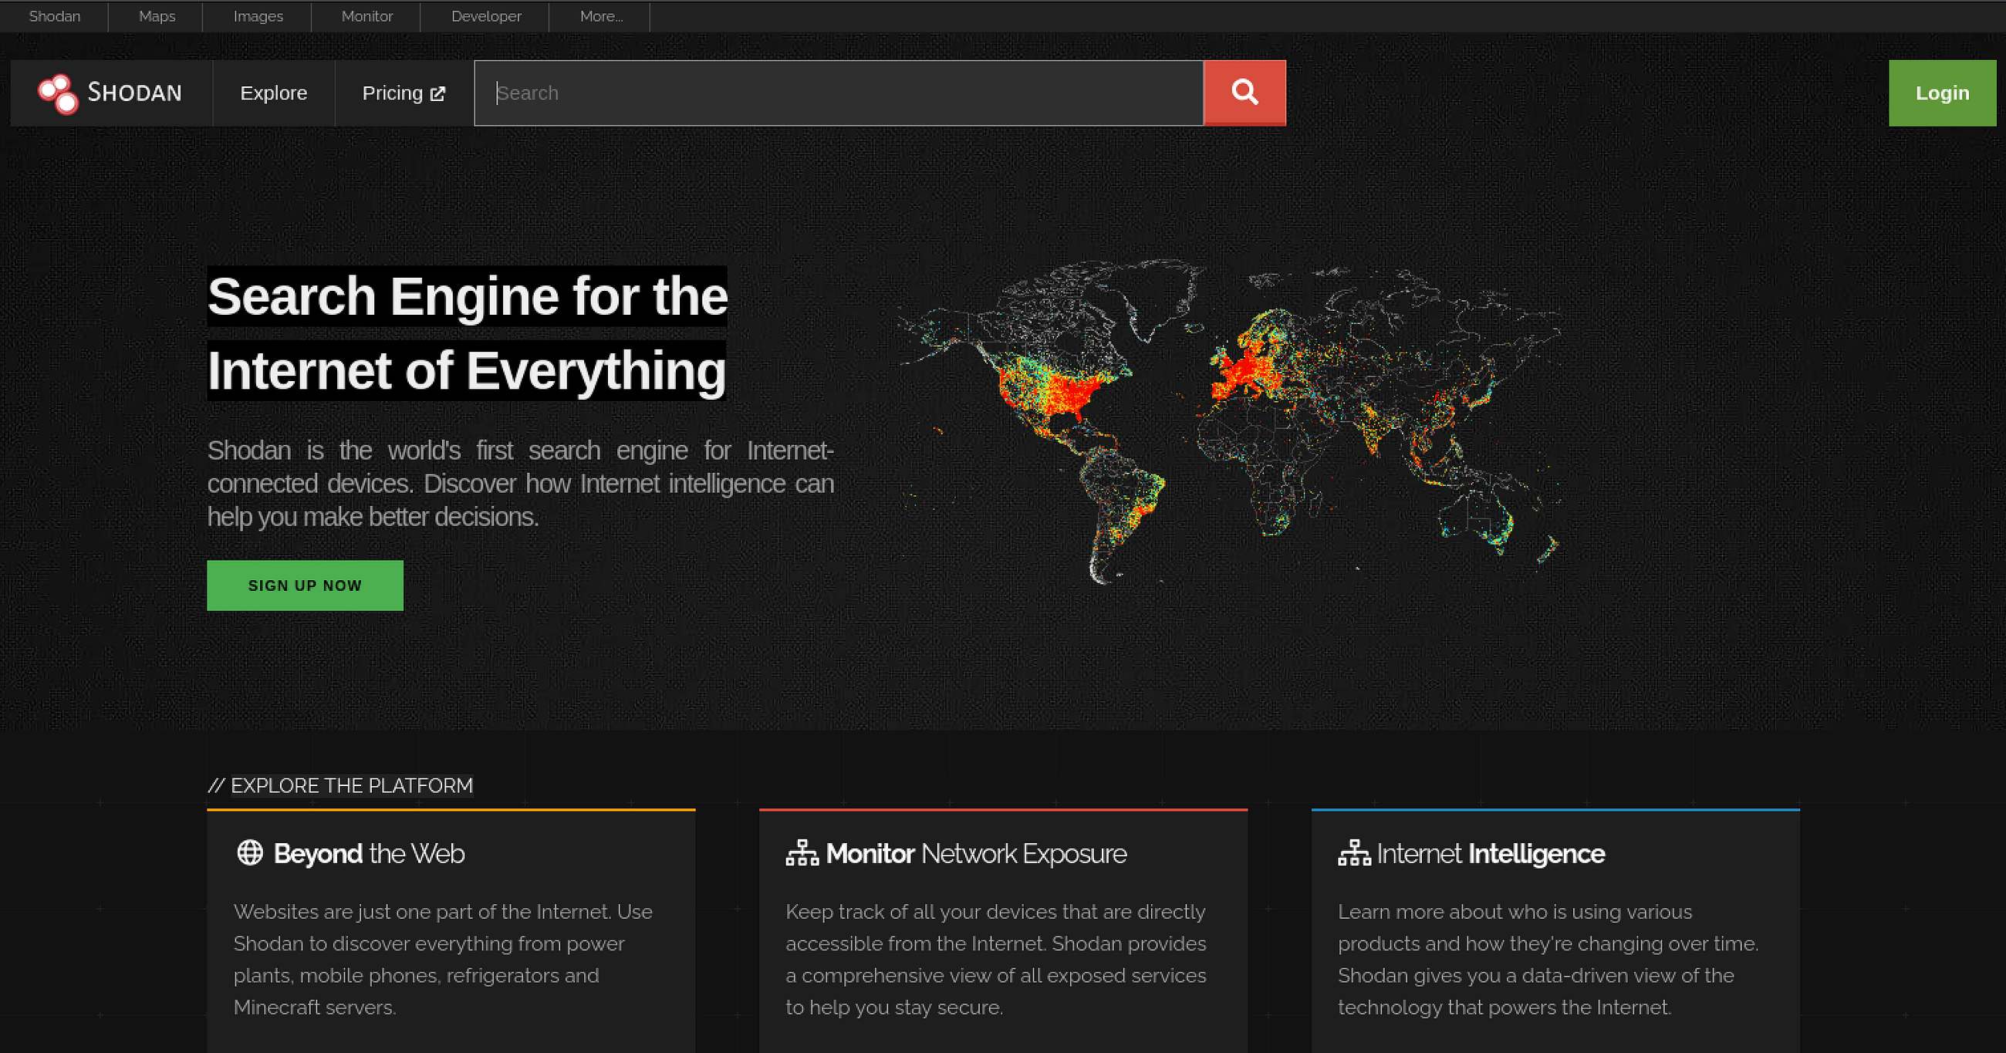The width and height of the screenshot is (2006, 1053).
Task: Click the network icon beside Internet Intelligence
Action: [1354, 853]
